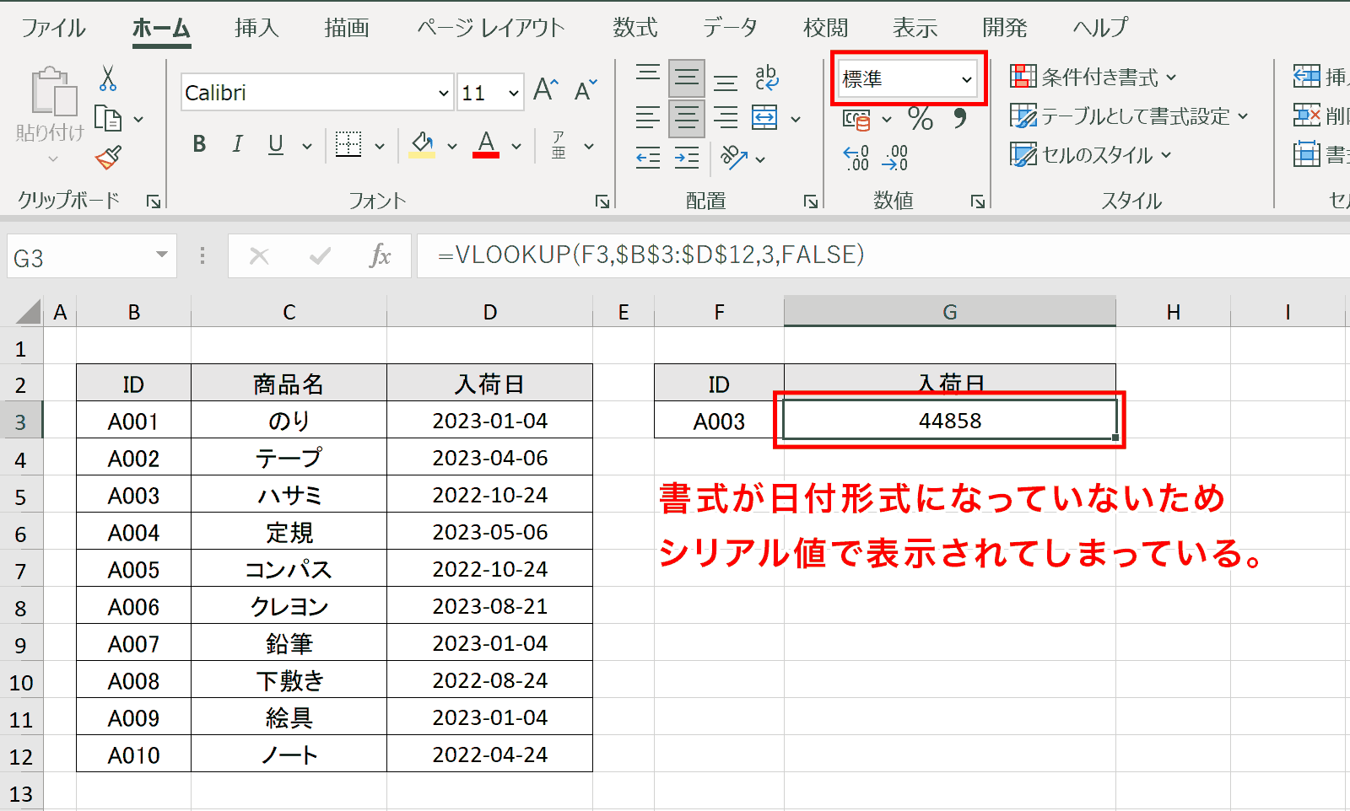Click the Format Painter brush icon
This screenshot has height=811, width=1350.
[108, 157]
